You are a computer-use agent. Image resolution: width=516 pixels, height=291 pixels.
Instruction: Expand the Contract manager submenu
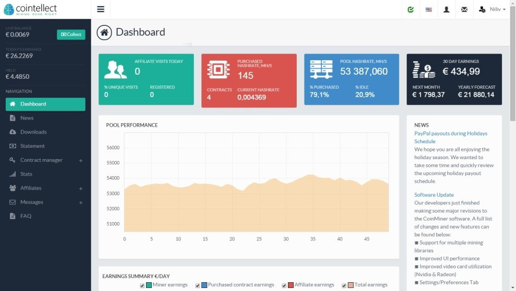tap(80, 160)
